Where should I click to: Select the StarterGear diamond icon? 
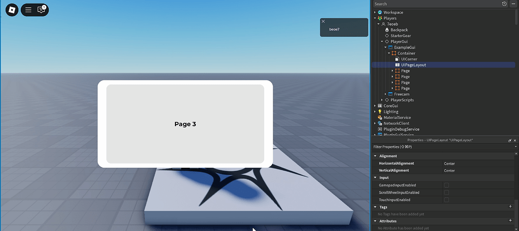(387, 36)
